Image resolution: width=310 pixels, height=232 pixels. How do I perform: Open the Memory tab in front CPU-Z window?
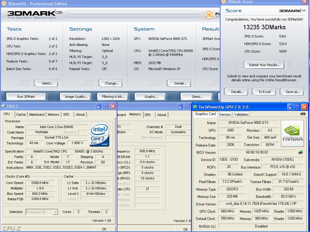[x=53, y=114]
